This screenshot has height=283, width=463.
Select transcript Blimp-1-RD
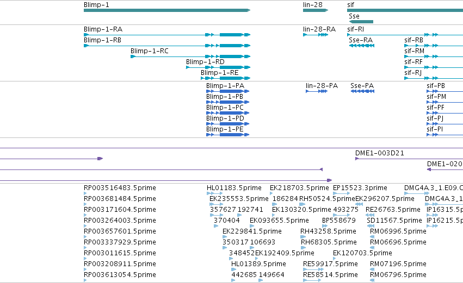click(218, 67)
